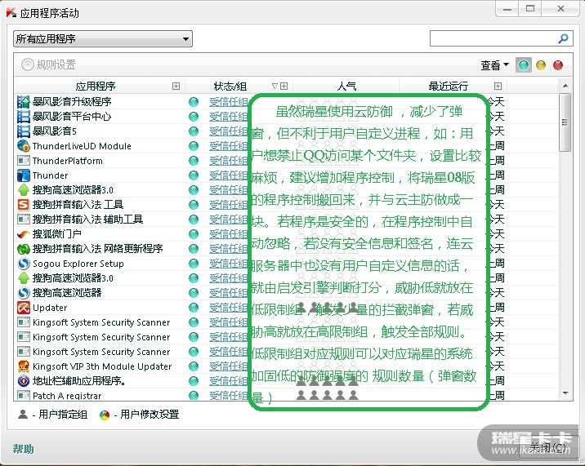This screenshot has width=585, height=466.
Task: Click the green status circle for 搜狐微门户
Action: point(194,234)
